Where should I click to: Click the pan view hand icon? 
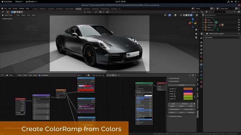click(x=196, y=34)
